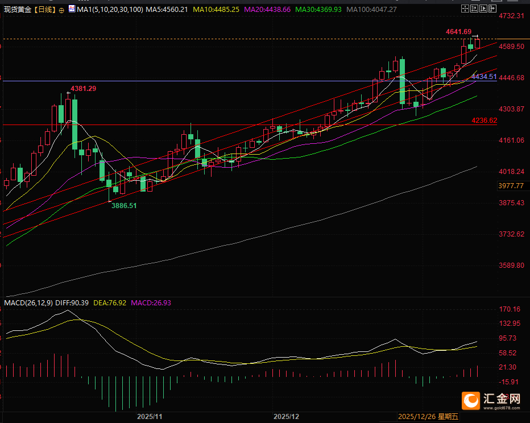530x423 pixels.
Task: Open MACD(26,12,9) indicator parameters
Action: click(28, 303)
